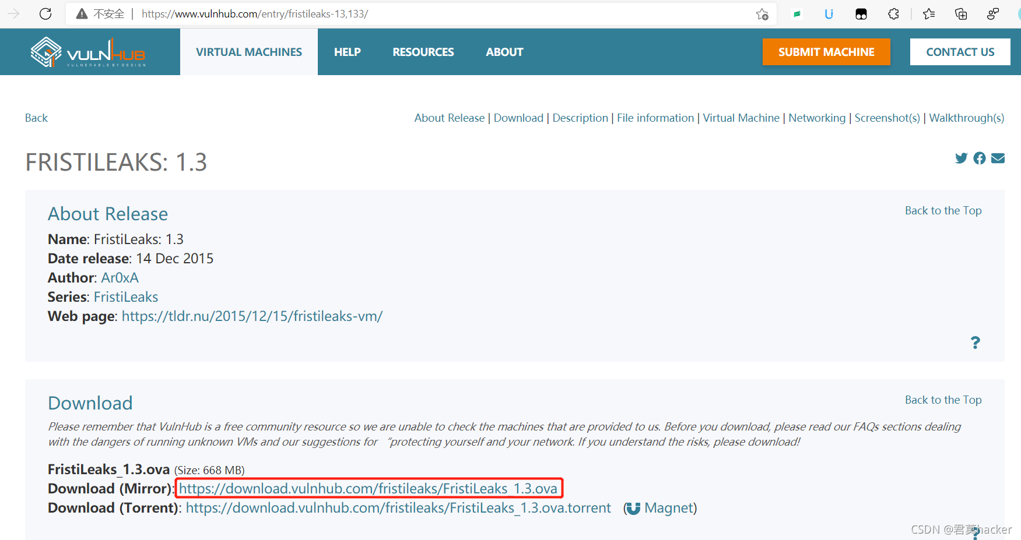The width and height of the screenshot is (1021, 540).
Task: Jump to the Networking section link
Action: pos(817,118)
